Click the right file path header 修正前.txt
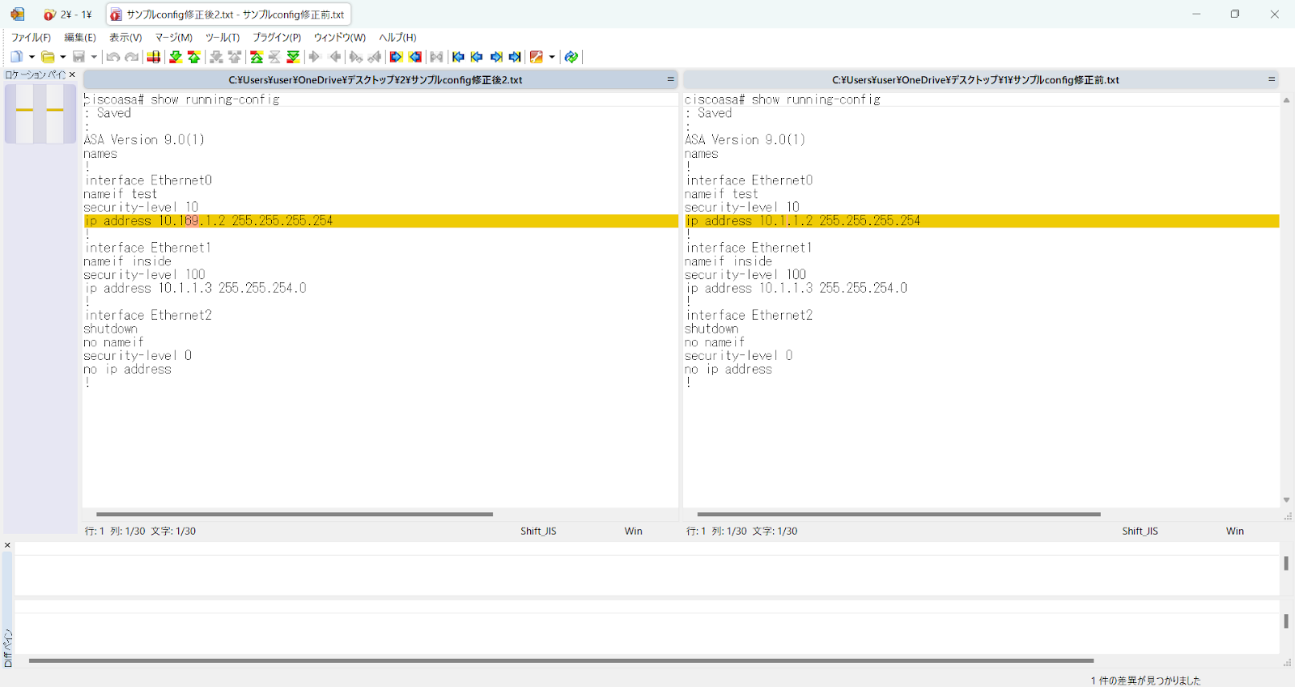The width and height of the screenshot is (1295, 687). click(x=975, y=80)
